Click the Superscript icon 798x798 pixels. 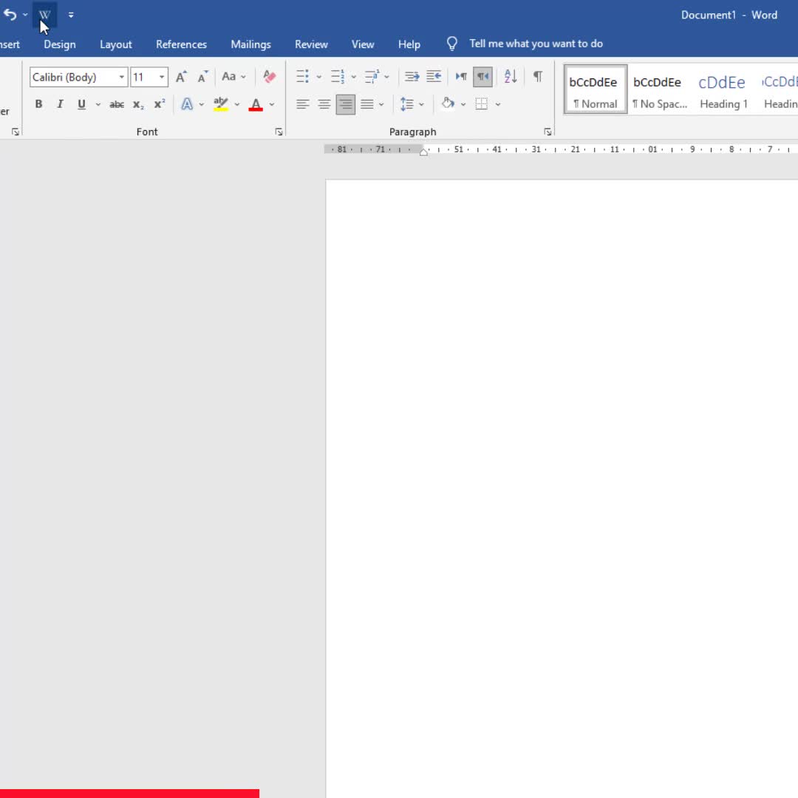(159, 105)
